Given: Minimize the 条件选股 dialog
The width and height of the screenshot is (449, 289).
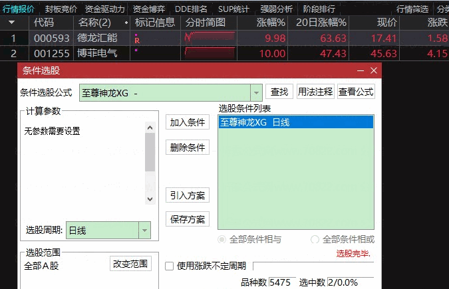Looking at the screenshot, I should point(361,70).
